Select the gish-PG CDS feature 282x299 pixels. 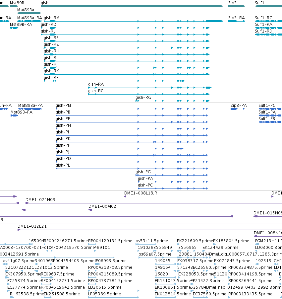(x=172, y=175)
